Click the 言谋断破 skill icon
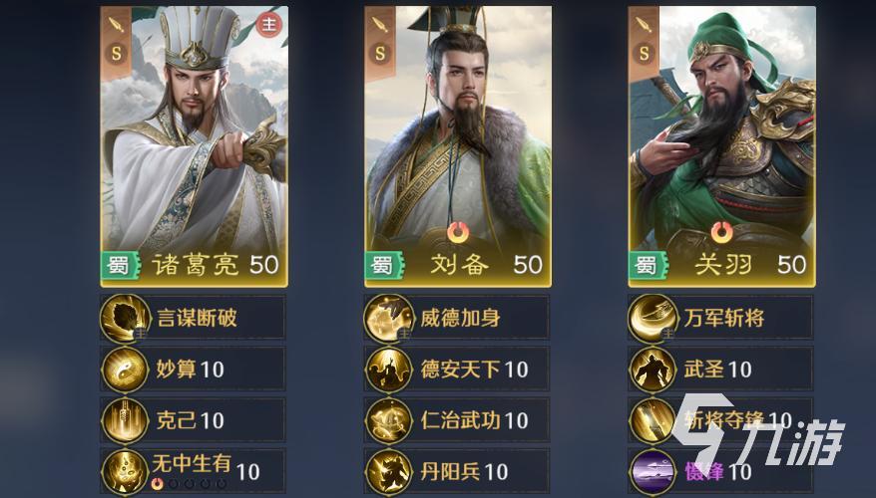The width and height of the screenshot is (876, 498). pos(125,318)
